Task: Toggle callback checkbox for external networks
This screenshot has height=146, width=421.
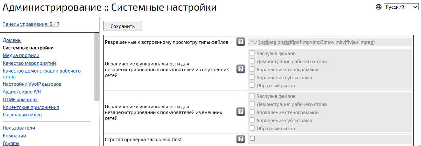Action: [253, 128]
